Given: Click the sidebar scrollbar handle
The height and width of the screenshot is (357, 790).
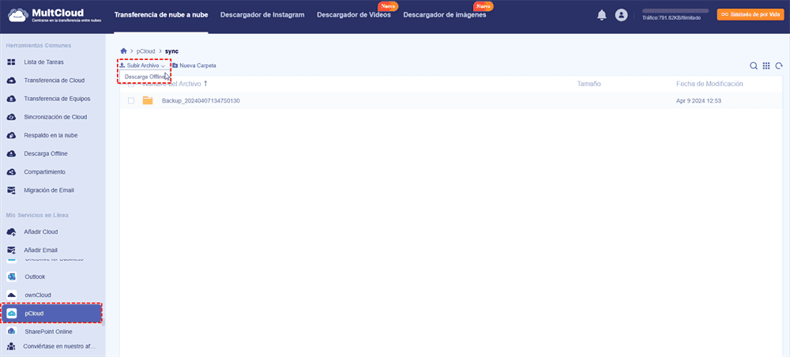Looking at the screenshot, I should 103,322.
